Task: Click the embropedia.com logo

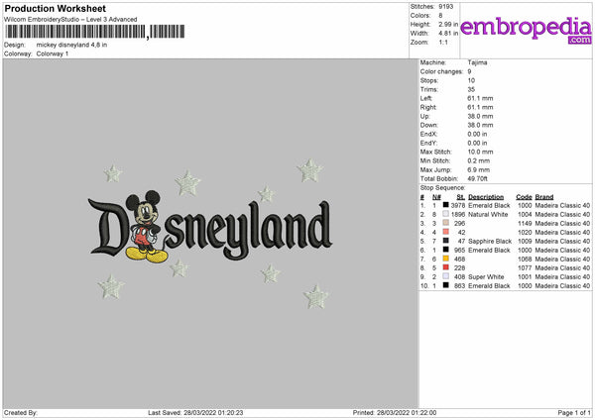Action: [526, 31]
